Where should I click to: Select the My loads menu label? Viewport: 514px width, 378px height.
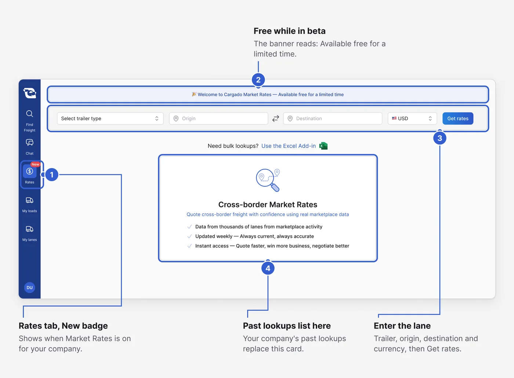point(30,211)
